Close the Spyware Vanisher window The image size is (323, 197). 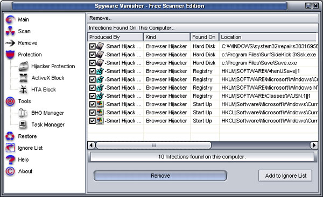(315, 6)
